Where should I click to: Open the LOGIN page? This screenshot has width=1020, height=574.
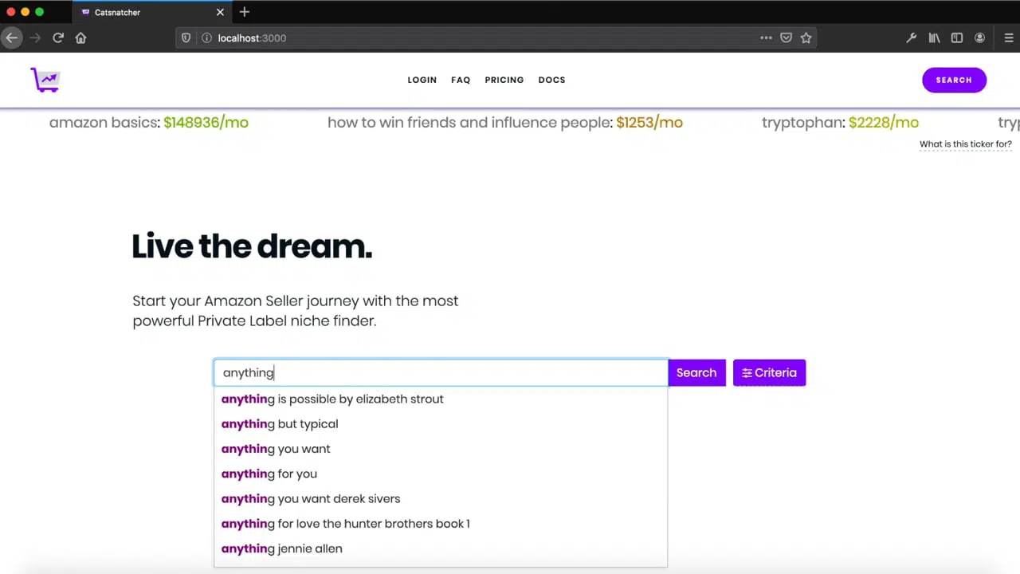coord(422,80)
